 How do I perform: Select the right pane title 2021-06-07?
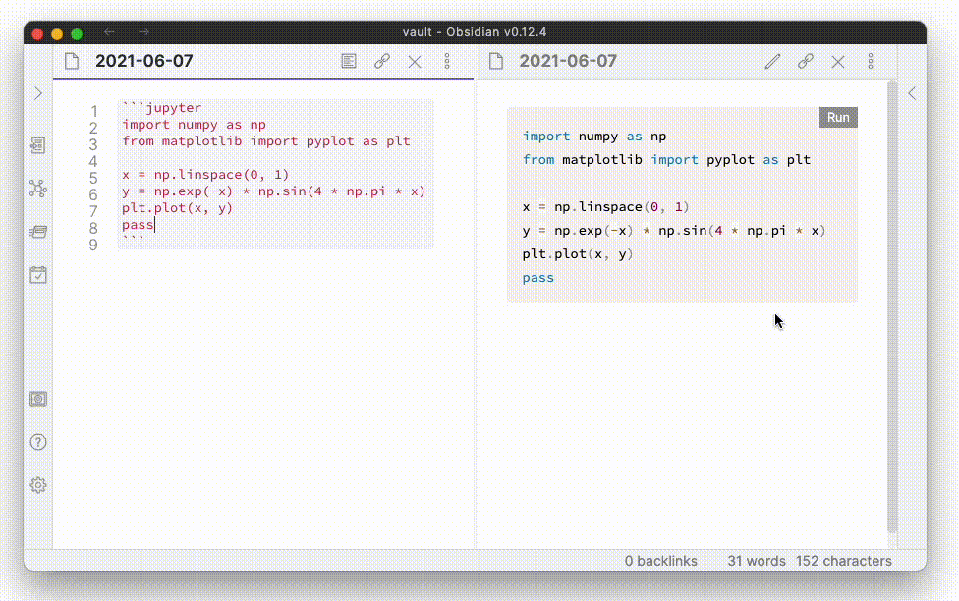point(568,61)
